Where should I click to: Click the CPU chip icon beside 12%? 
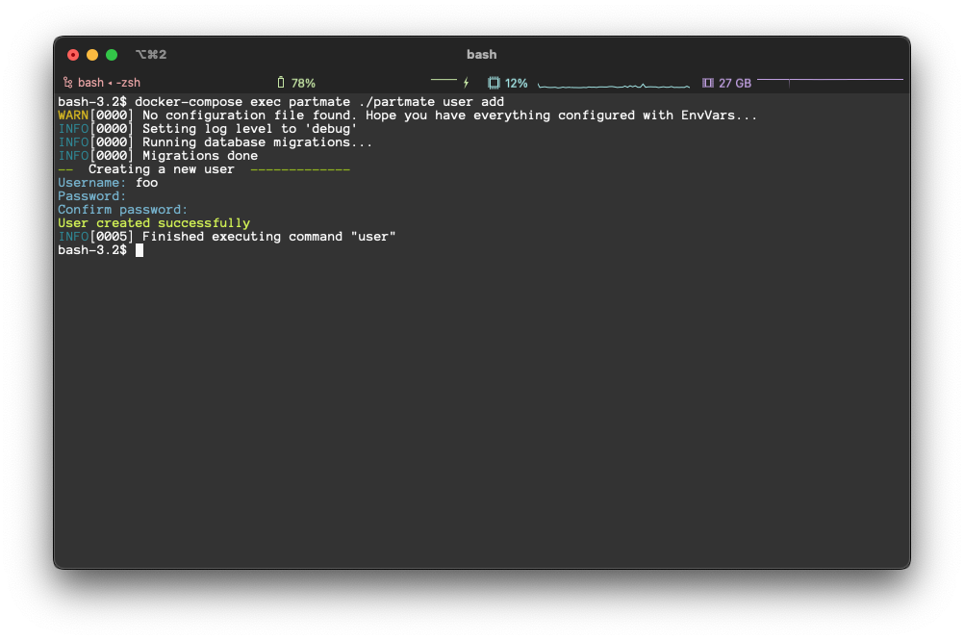(x=494, y=83)
